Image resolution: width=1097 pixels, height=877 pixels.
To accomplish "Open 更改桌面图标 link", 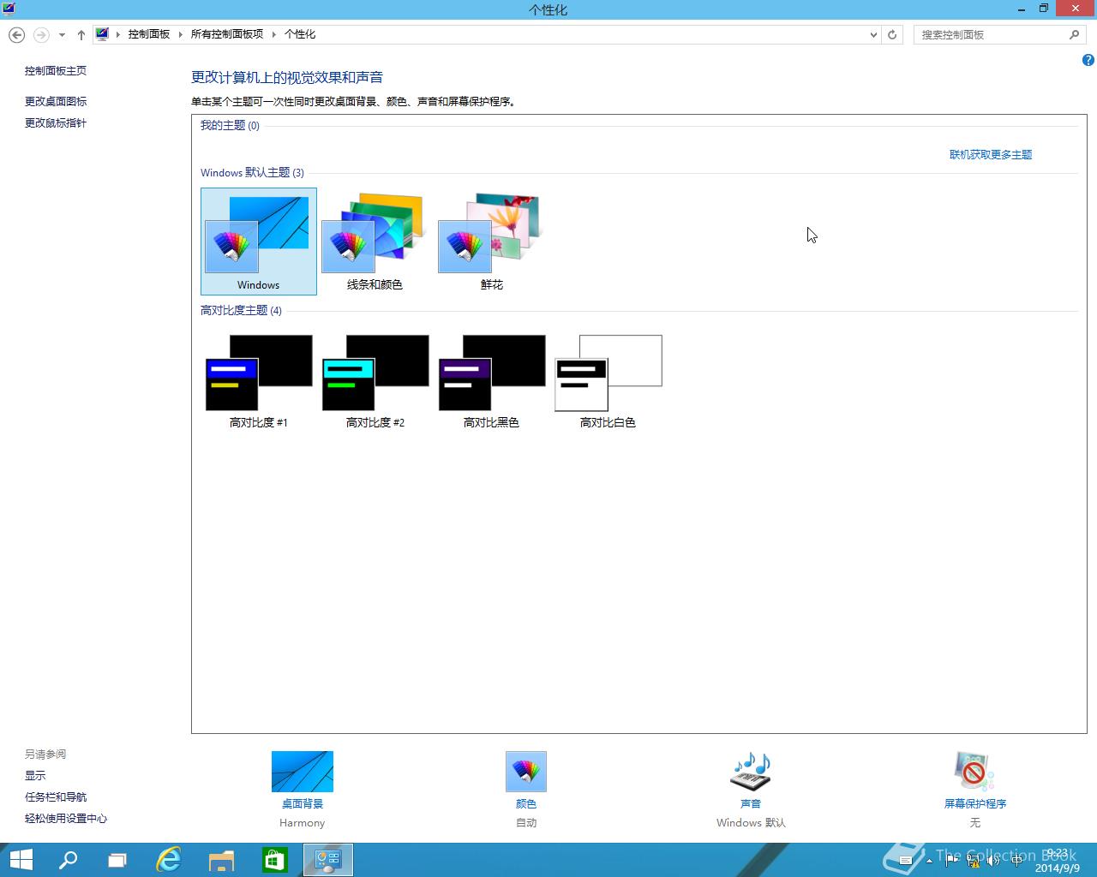I will click(x=56, y=101).
